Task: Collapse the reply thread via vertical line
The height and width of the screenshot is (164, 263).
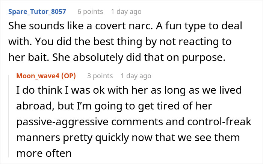Action: click(9, 117)
